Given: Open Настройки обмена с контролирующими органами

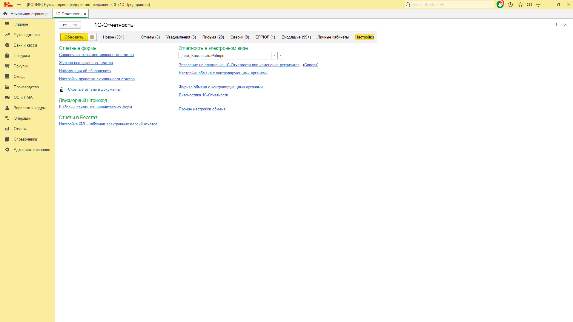Looking at the screenshot, I should 223,73.
